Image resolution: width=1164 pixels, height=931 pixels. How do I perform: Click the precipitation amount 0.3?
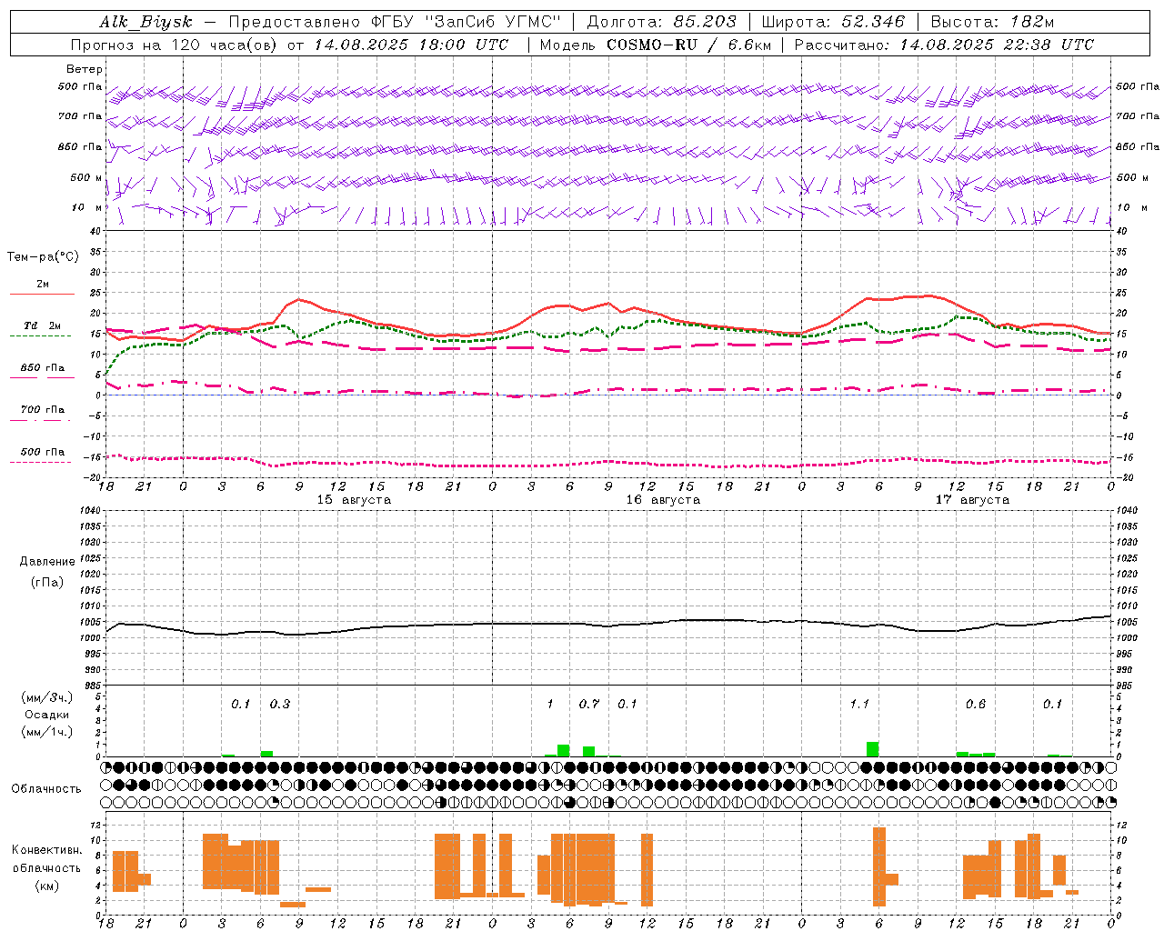pos(280,704)
